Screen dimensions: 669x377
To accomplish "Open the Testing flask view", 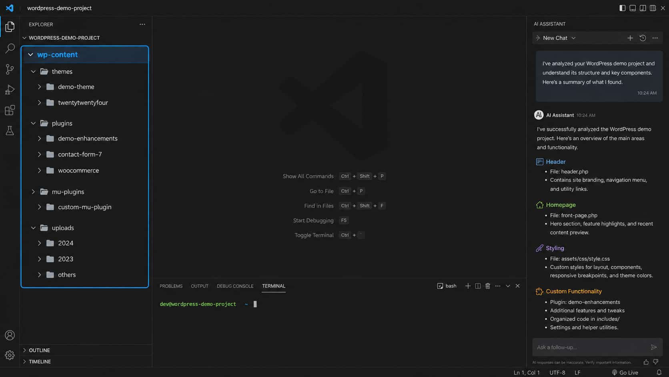I will tap(10, 131).
